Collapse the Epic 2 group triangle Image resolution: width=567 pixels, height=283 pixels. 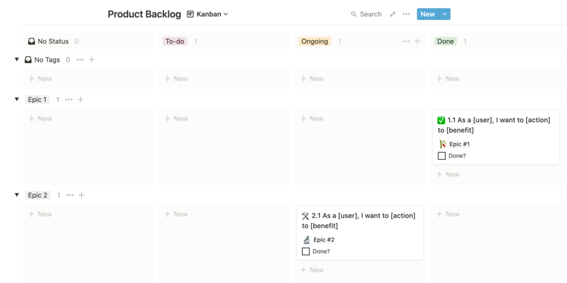click(x=17, y=195)
